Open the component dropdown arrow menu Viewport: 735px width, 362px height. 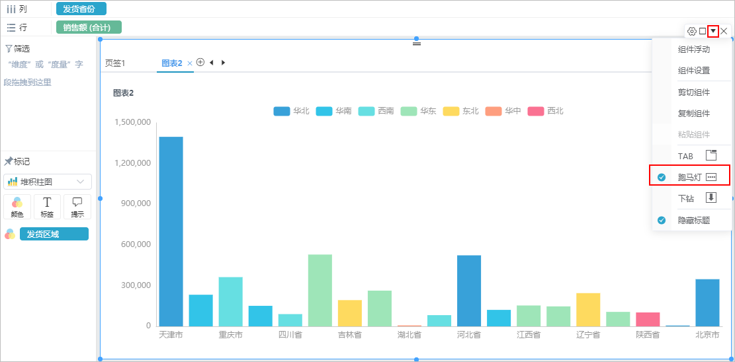coord(713,31)
